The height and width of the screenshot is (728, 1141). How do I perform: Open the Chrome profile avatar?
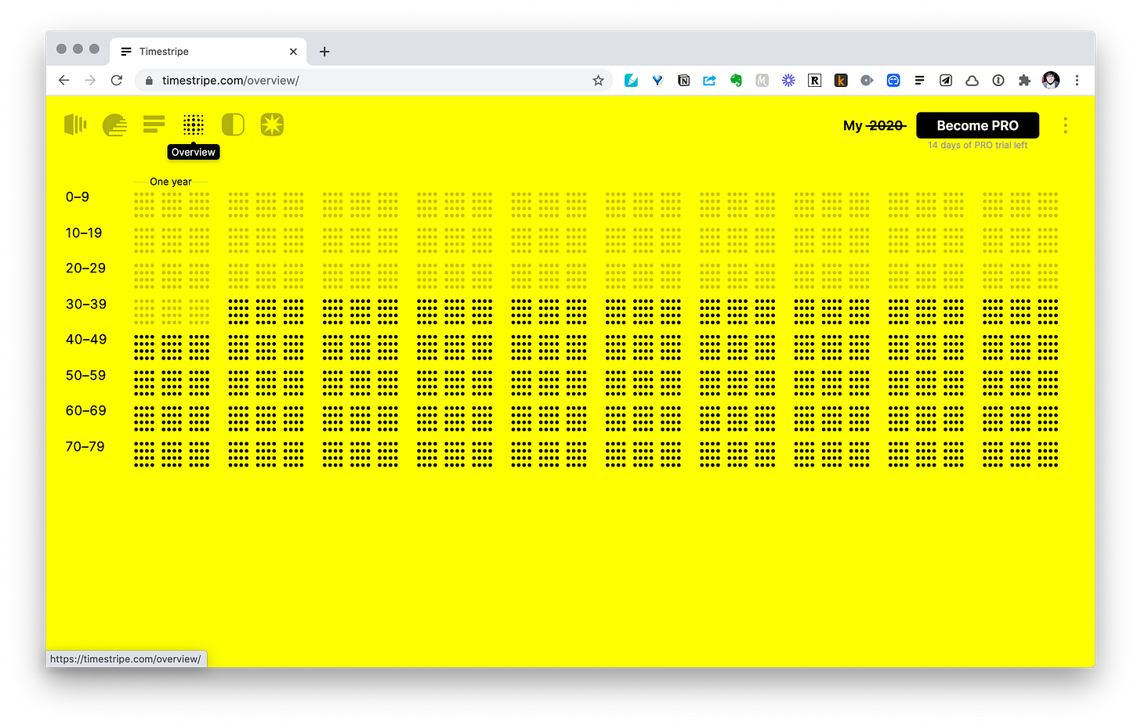[x=1051, y=80]
